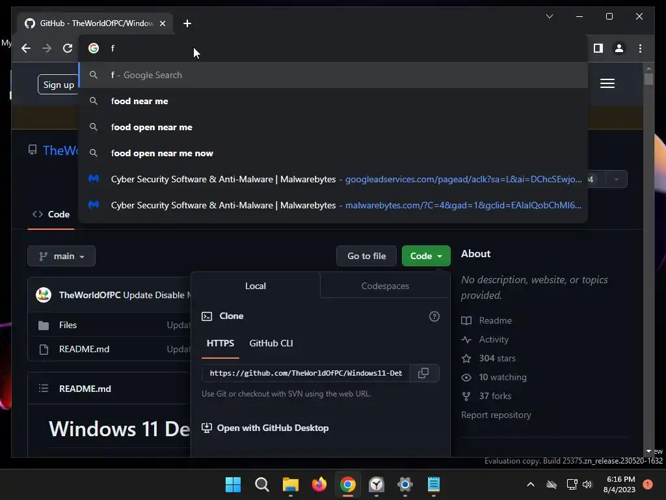Click the Chrome taskbar icon
The height and width of the screenshot is (500, 666).
[348, 484]
